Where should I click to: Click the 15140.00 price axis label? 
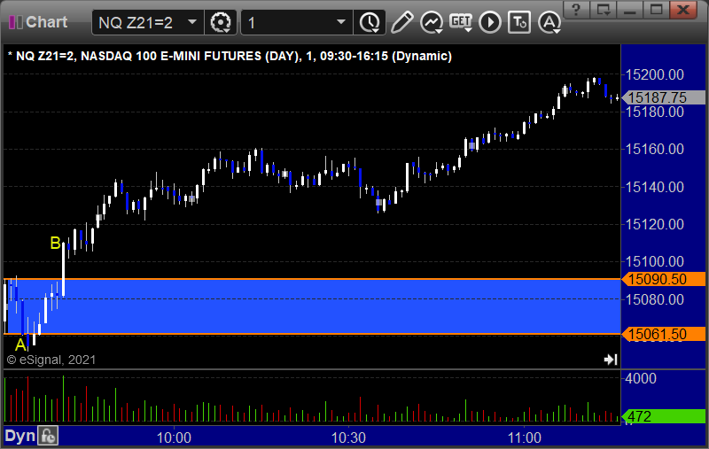tap(654, 187)
